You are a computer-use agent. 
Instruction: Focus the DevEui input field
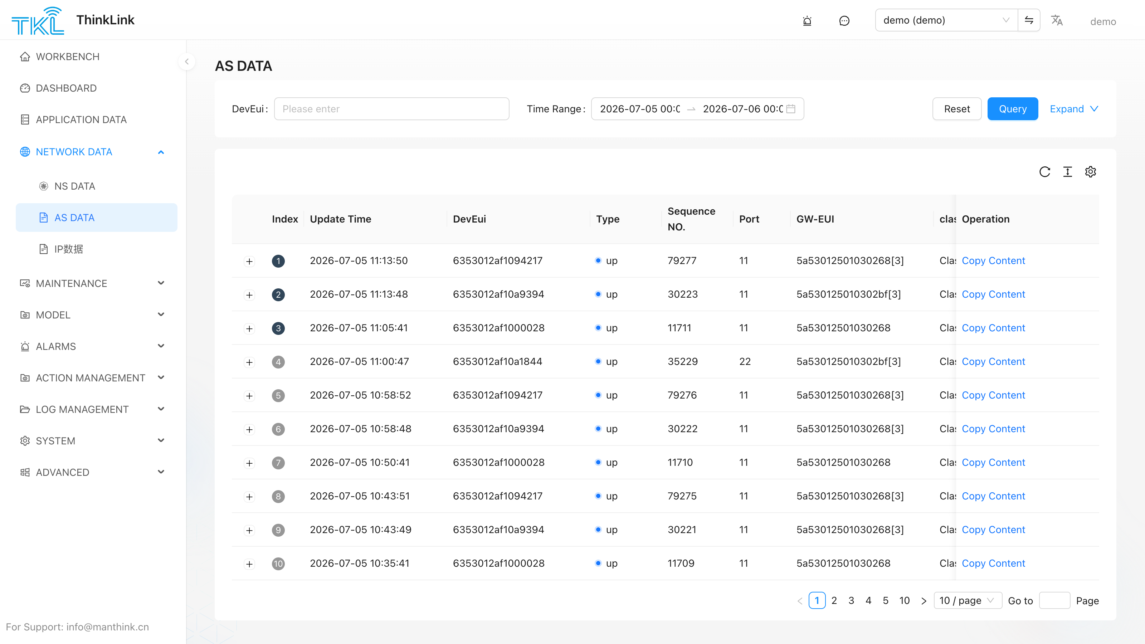[391, 109]
